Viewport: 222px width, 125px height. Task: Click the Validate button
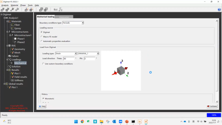tap(212, 106)
